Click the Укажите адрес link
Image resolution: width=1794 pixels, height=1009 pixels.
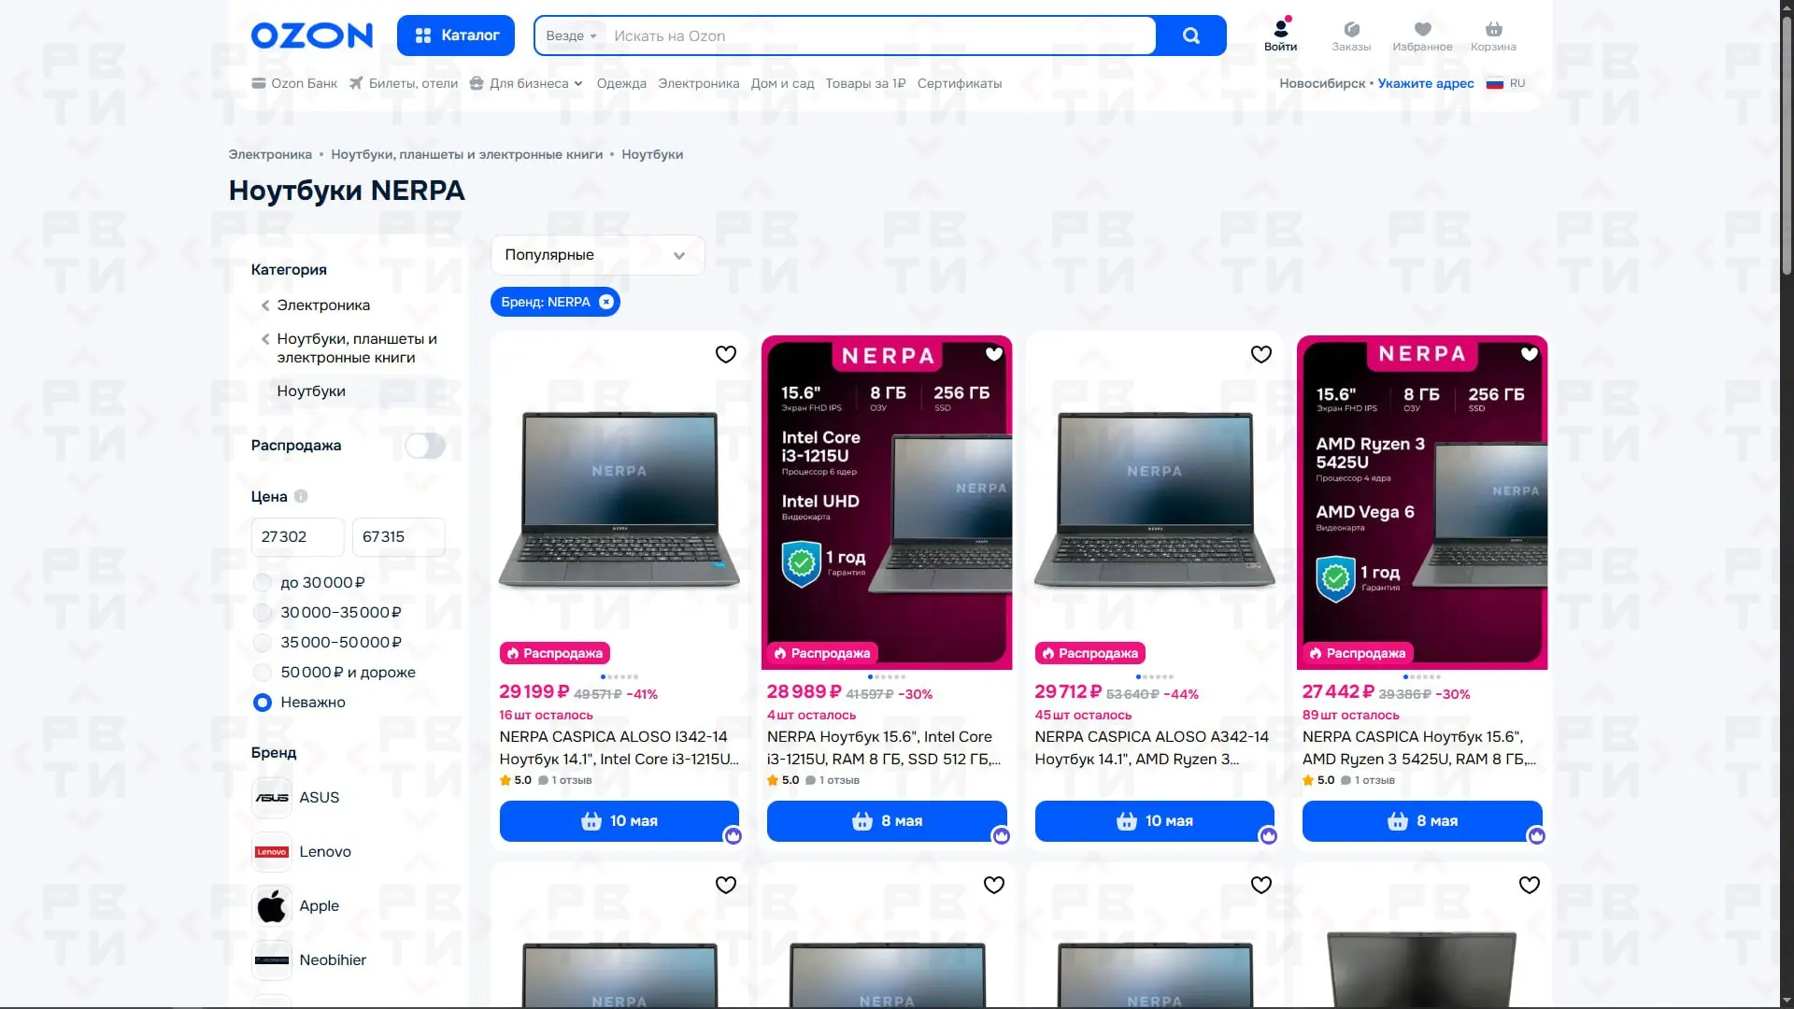click(x=1426, y=83)
